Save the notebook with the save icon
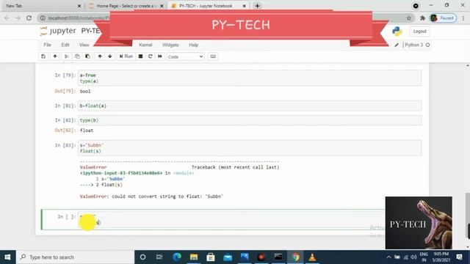The width and height of the screenshot is (470, 264). pos(43,56)
